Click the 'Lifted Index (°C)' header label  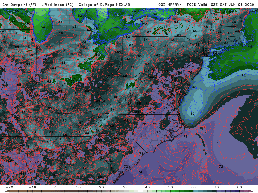click(x=57, y=5)
